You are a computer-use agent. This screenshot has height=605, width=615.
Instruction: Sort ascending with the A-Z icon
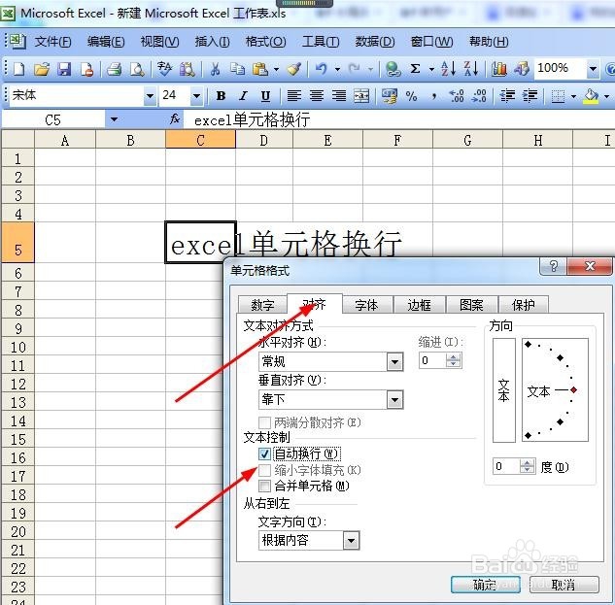(448, 69)
